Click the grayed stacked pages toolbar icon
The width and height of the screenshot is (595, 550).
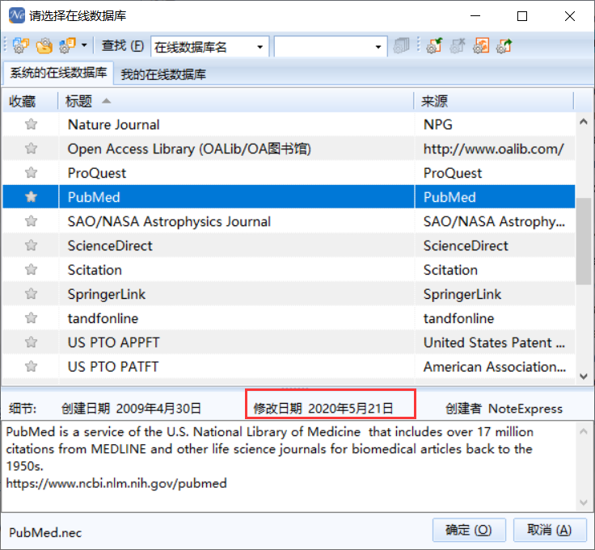[x=402, y=46]
